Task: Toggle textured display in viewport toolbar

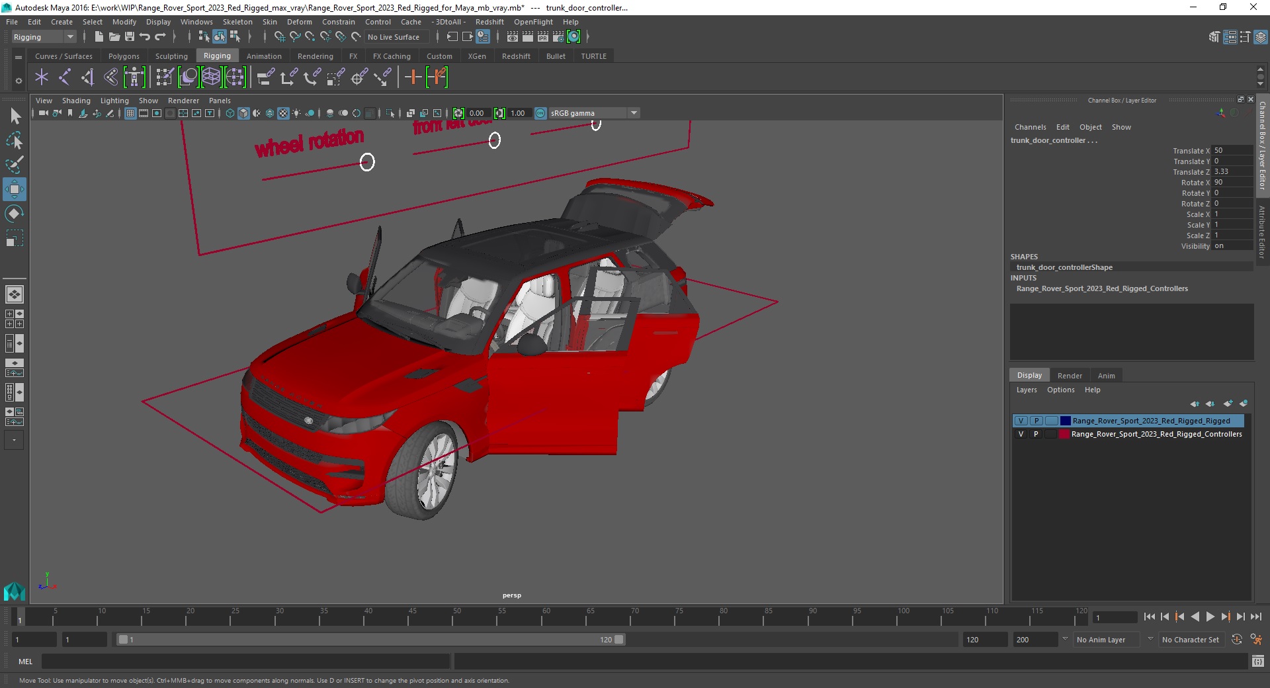Action: coord(283,113)
